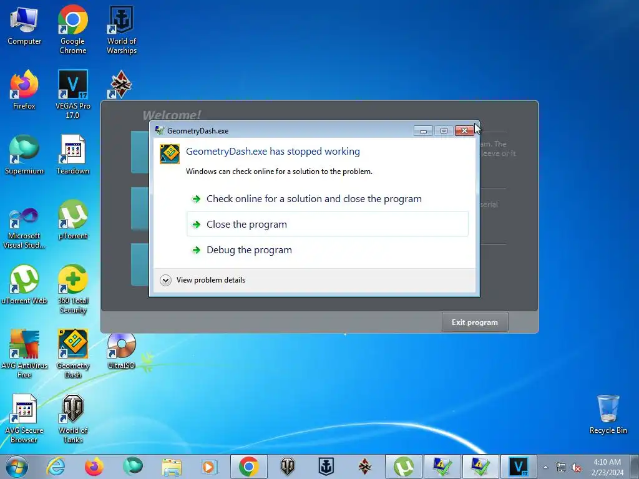Click the Geometry Dash icon in the error dialog
The image size is (639, 479).
(x=170, y=154)
